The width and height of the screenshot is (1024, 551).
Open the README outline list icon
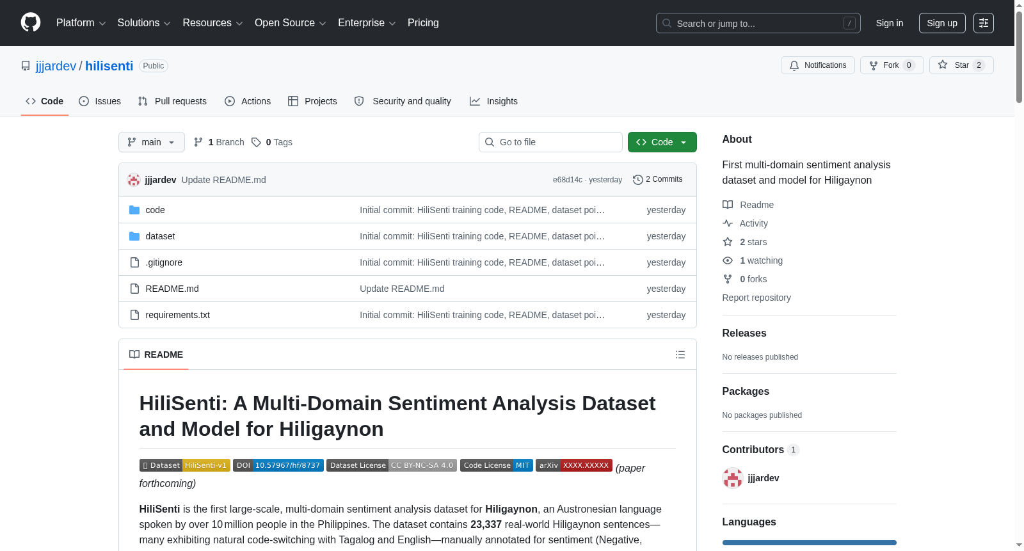coord(680,355)
